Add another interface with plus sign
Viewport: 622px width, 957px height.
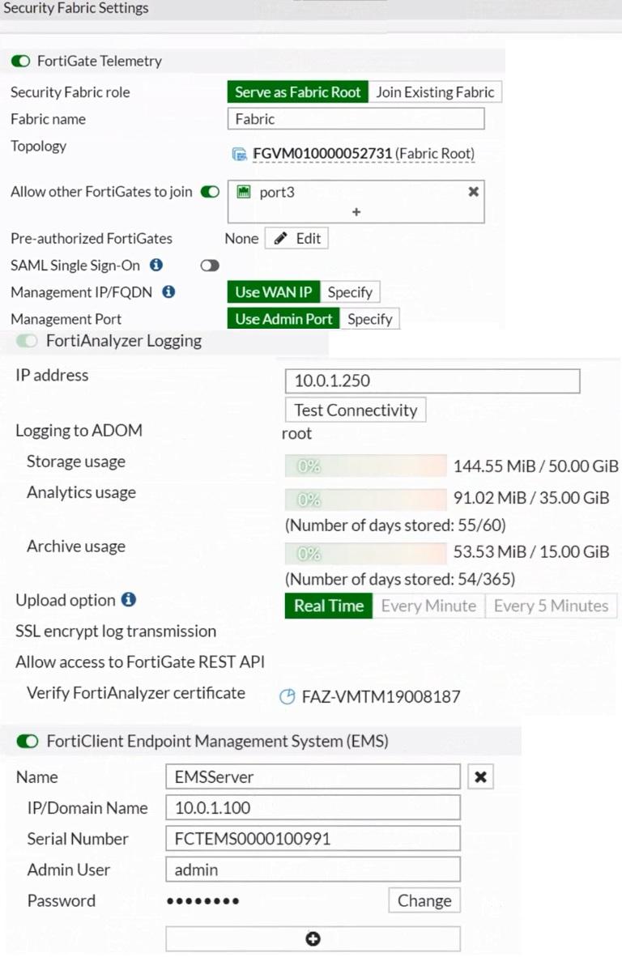[356, 212]
